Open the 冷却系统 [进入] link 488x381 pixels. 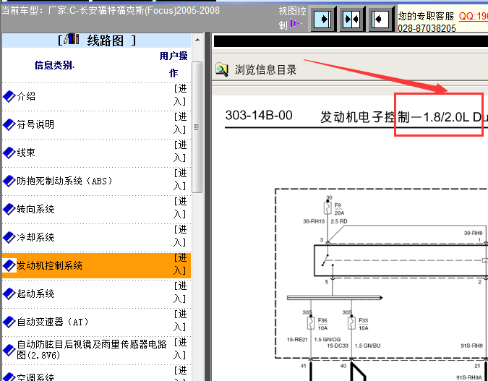point(180,236)
